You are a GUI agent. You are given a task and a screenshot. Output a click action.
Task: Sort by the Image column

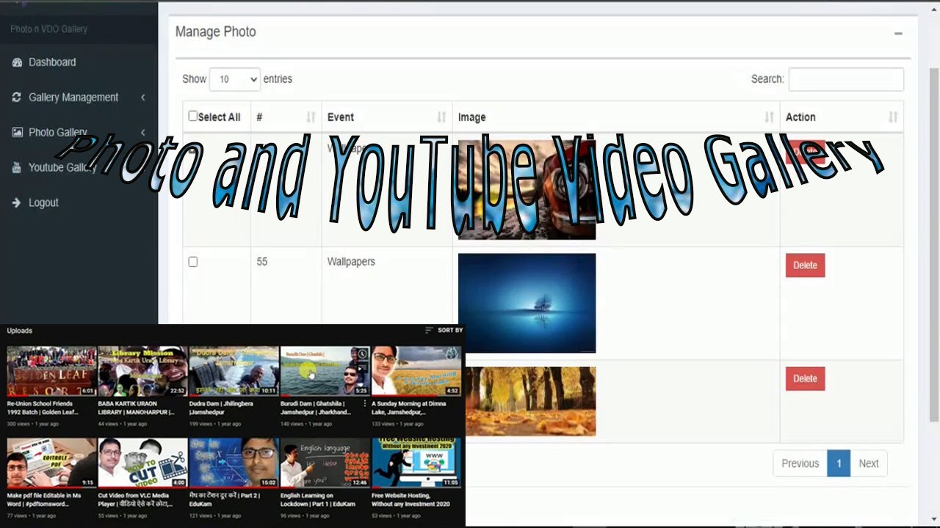pyautogui.click(x=616, y=117)
